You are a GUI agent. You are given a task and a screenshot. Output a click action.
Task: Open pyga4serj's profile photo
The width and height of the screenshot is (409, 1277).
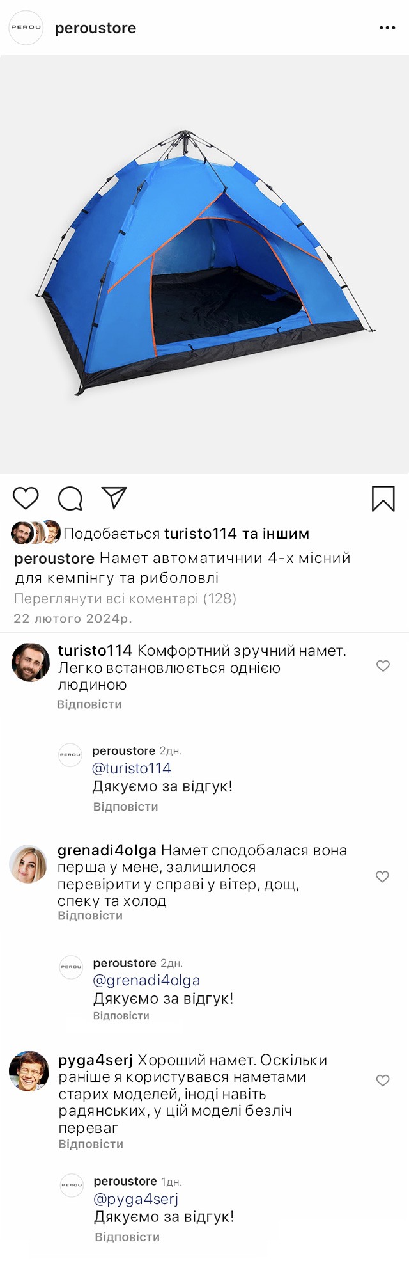pos(29,1071)
